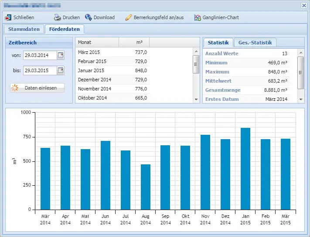Toggle Bemerkungsfeld an/aus
Image resolution: width=310 pixels, height=237 pixels.
(159, 17)
